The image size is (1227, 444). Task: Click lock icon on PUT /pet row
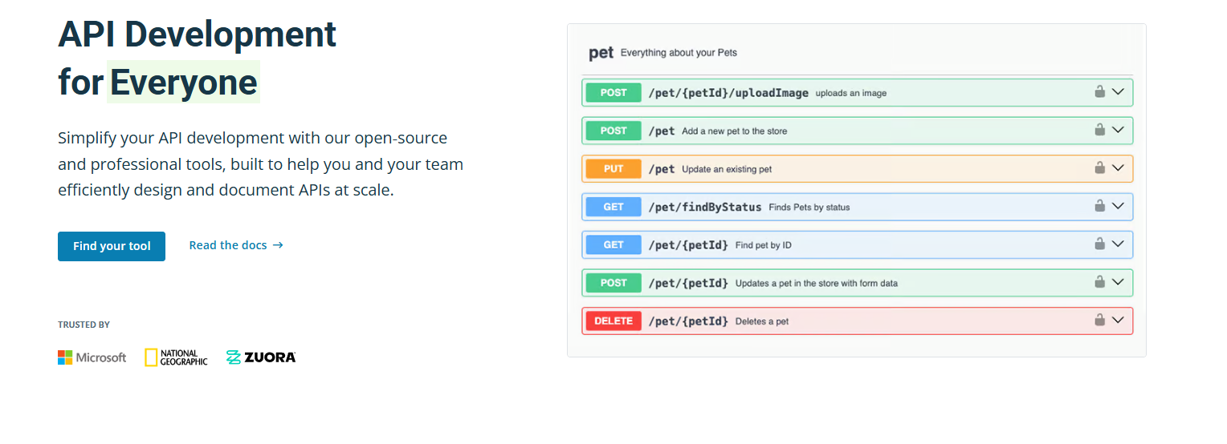[1099, 168]
